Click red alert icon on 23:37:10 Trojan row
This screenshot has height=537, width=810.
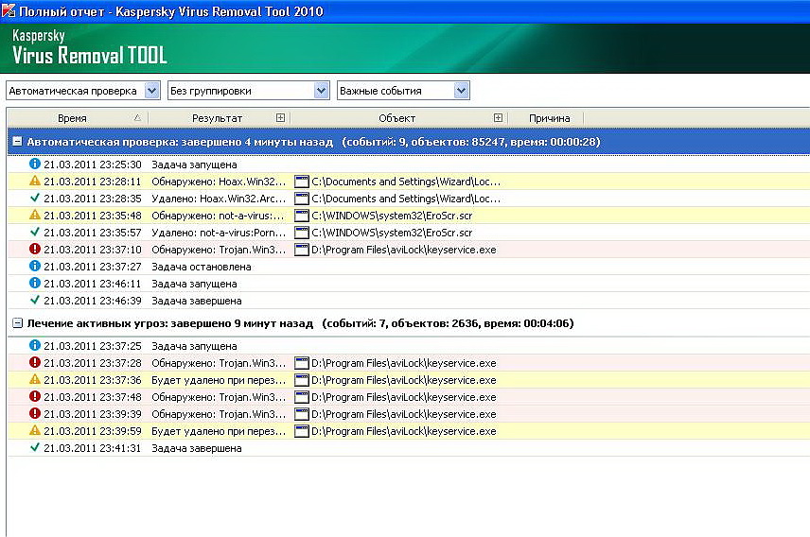35,250
